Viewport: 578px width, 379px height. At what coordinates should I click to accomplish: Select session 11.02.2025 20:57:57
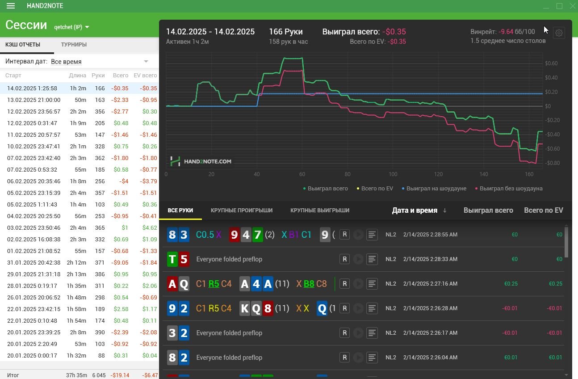point(80,135)
